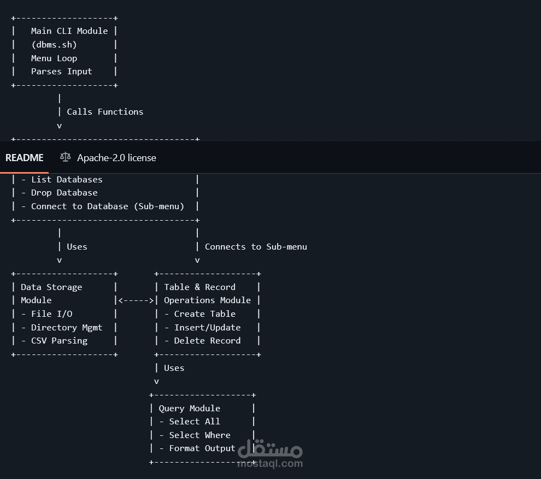This screenshot has height=479, width=541.
Task: Click the "Data Storage" box heading
Action: 51,287
